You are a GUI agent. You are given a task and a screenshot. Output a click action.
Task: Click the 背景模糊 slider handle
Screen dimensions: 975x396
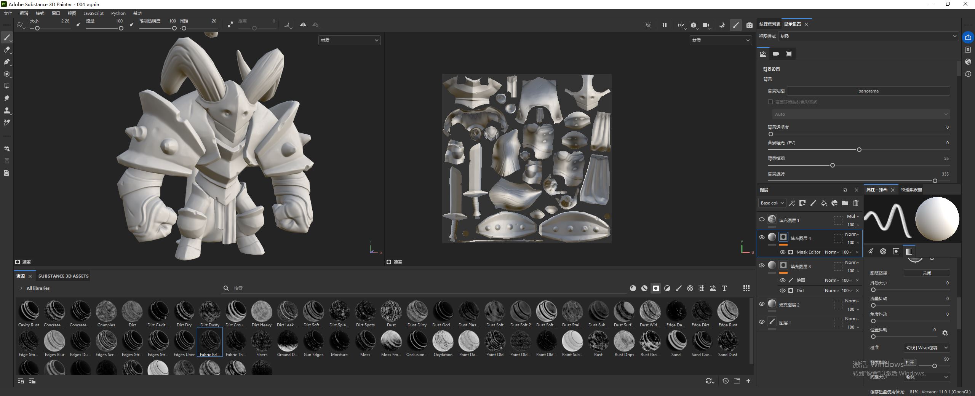click(x=832, y=165)
